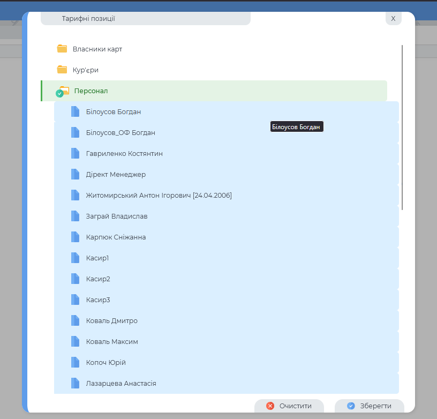Expand the Кур'єри folder
The image size is (437, 419).
click(86, 70)
